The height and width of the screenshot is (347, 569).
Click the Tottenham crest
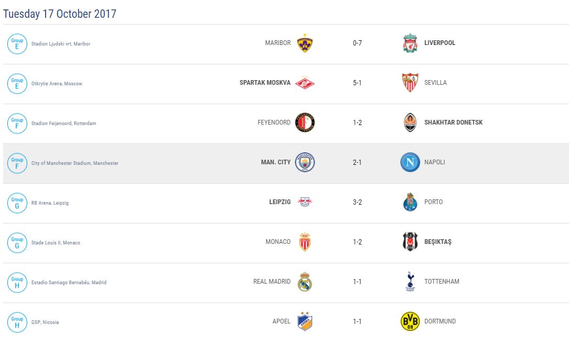[x=410, y=282]
